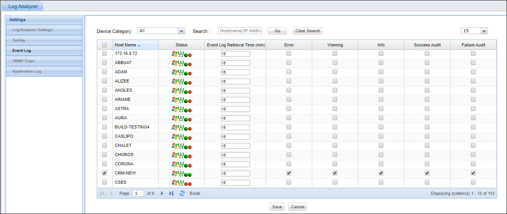This screenshot has height=214, width=507.
Task: Open Application Log settings
Action: 44,71
